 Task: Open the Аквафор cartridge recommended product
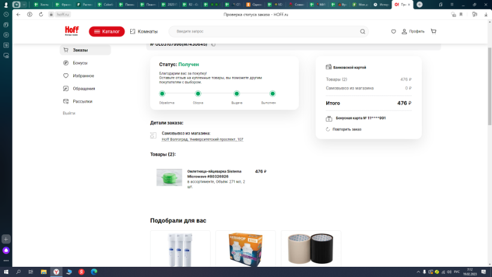pos(245,249)
